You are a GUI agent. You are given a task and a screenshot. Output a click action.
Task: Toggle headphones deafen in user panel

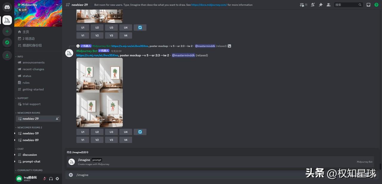coord(51,179)
